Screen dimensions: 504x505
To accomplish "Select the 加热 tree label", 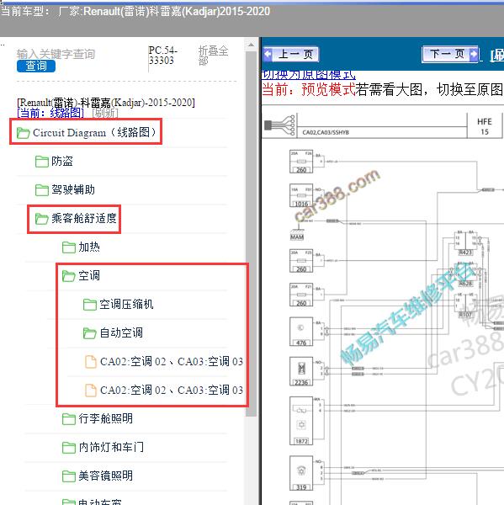I will coord(89,247).
